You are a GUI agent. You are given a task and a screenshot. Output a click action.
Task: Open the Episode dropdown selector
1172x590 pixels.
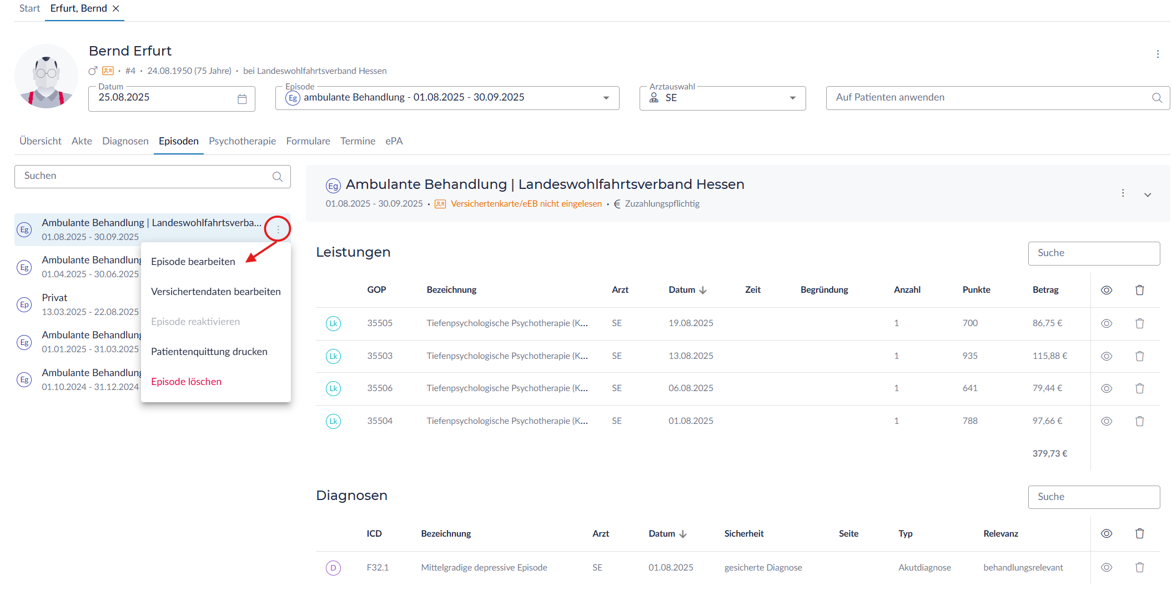pos(606,98)
